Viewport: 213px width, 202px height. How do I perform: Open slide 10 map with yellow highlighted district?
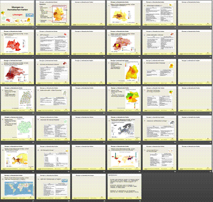coord(124,43)
